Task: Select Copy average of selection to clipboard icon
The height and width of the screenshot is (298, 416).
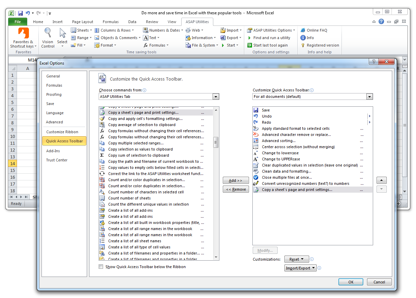Action: pos(102,125)
